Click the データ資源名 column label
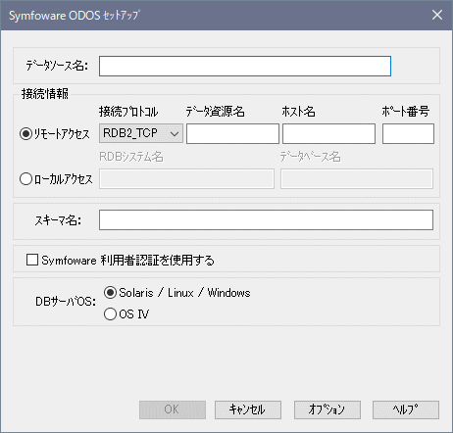The height and width of the screenshot is (433, 453). 215,112
